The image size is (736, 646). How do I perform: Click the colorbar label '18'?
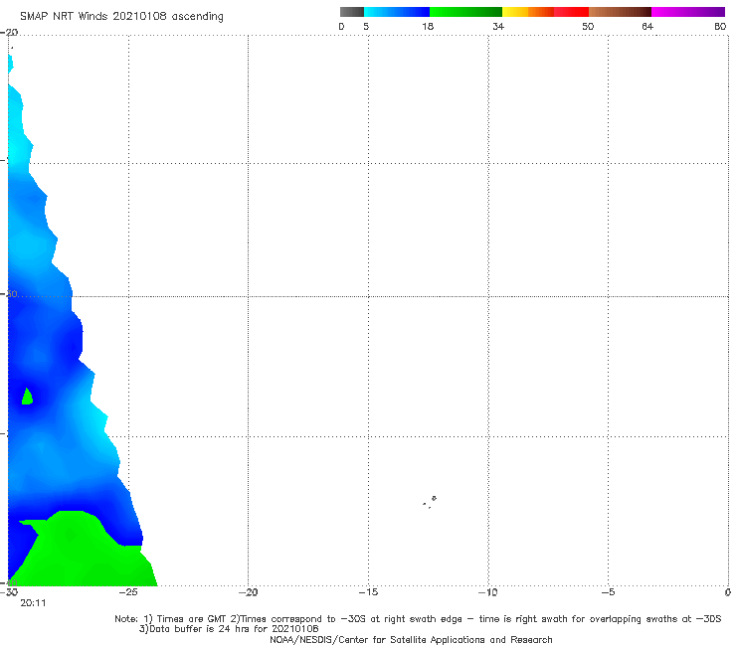428,27
